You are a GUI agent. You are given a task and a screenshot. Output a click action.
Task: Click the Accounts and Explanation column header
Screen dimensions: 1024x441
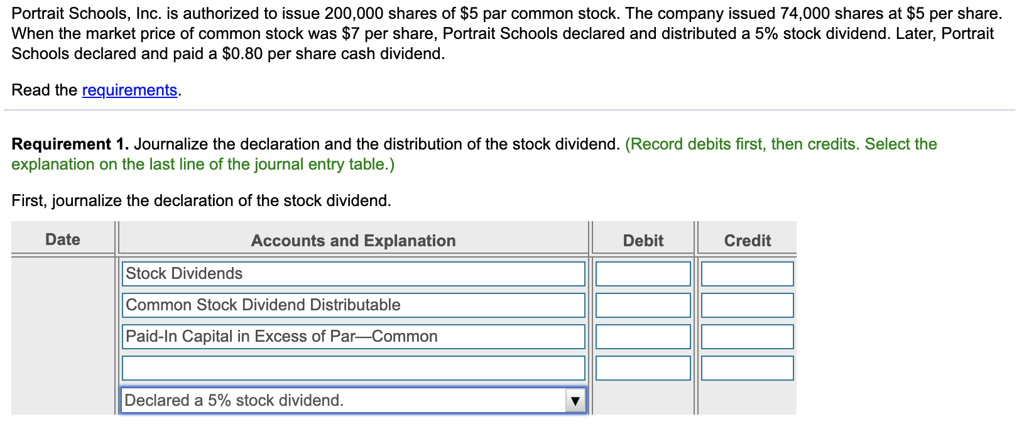tap(354, 241)
